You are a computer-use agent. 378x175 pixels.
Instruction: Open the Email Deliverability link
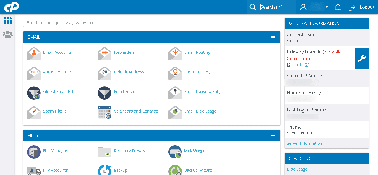pos(202,92)
